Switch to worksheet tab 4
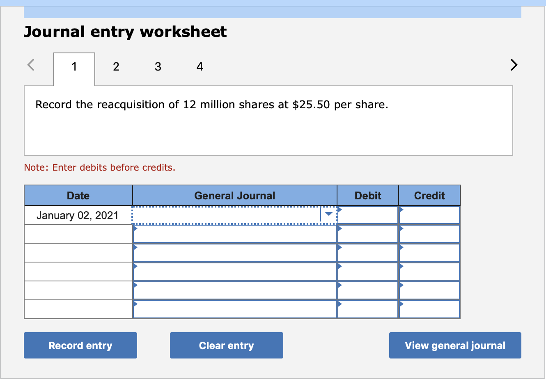Viewport: 546px width, 379px height. coord(200,66)
